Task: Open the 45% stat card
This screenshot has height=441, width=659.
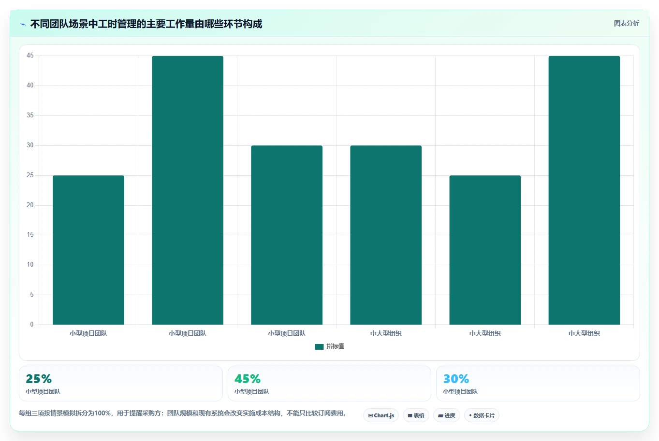Action: pos(329,384)
